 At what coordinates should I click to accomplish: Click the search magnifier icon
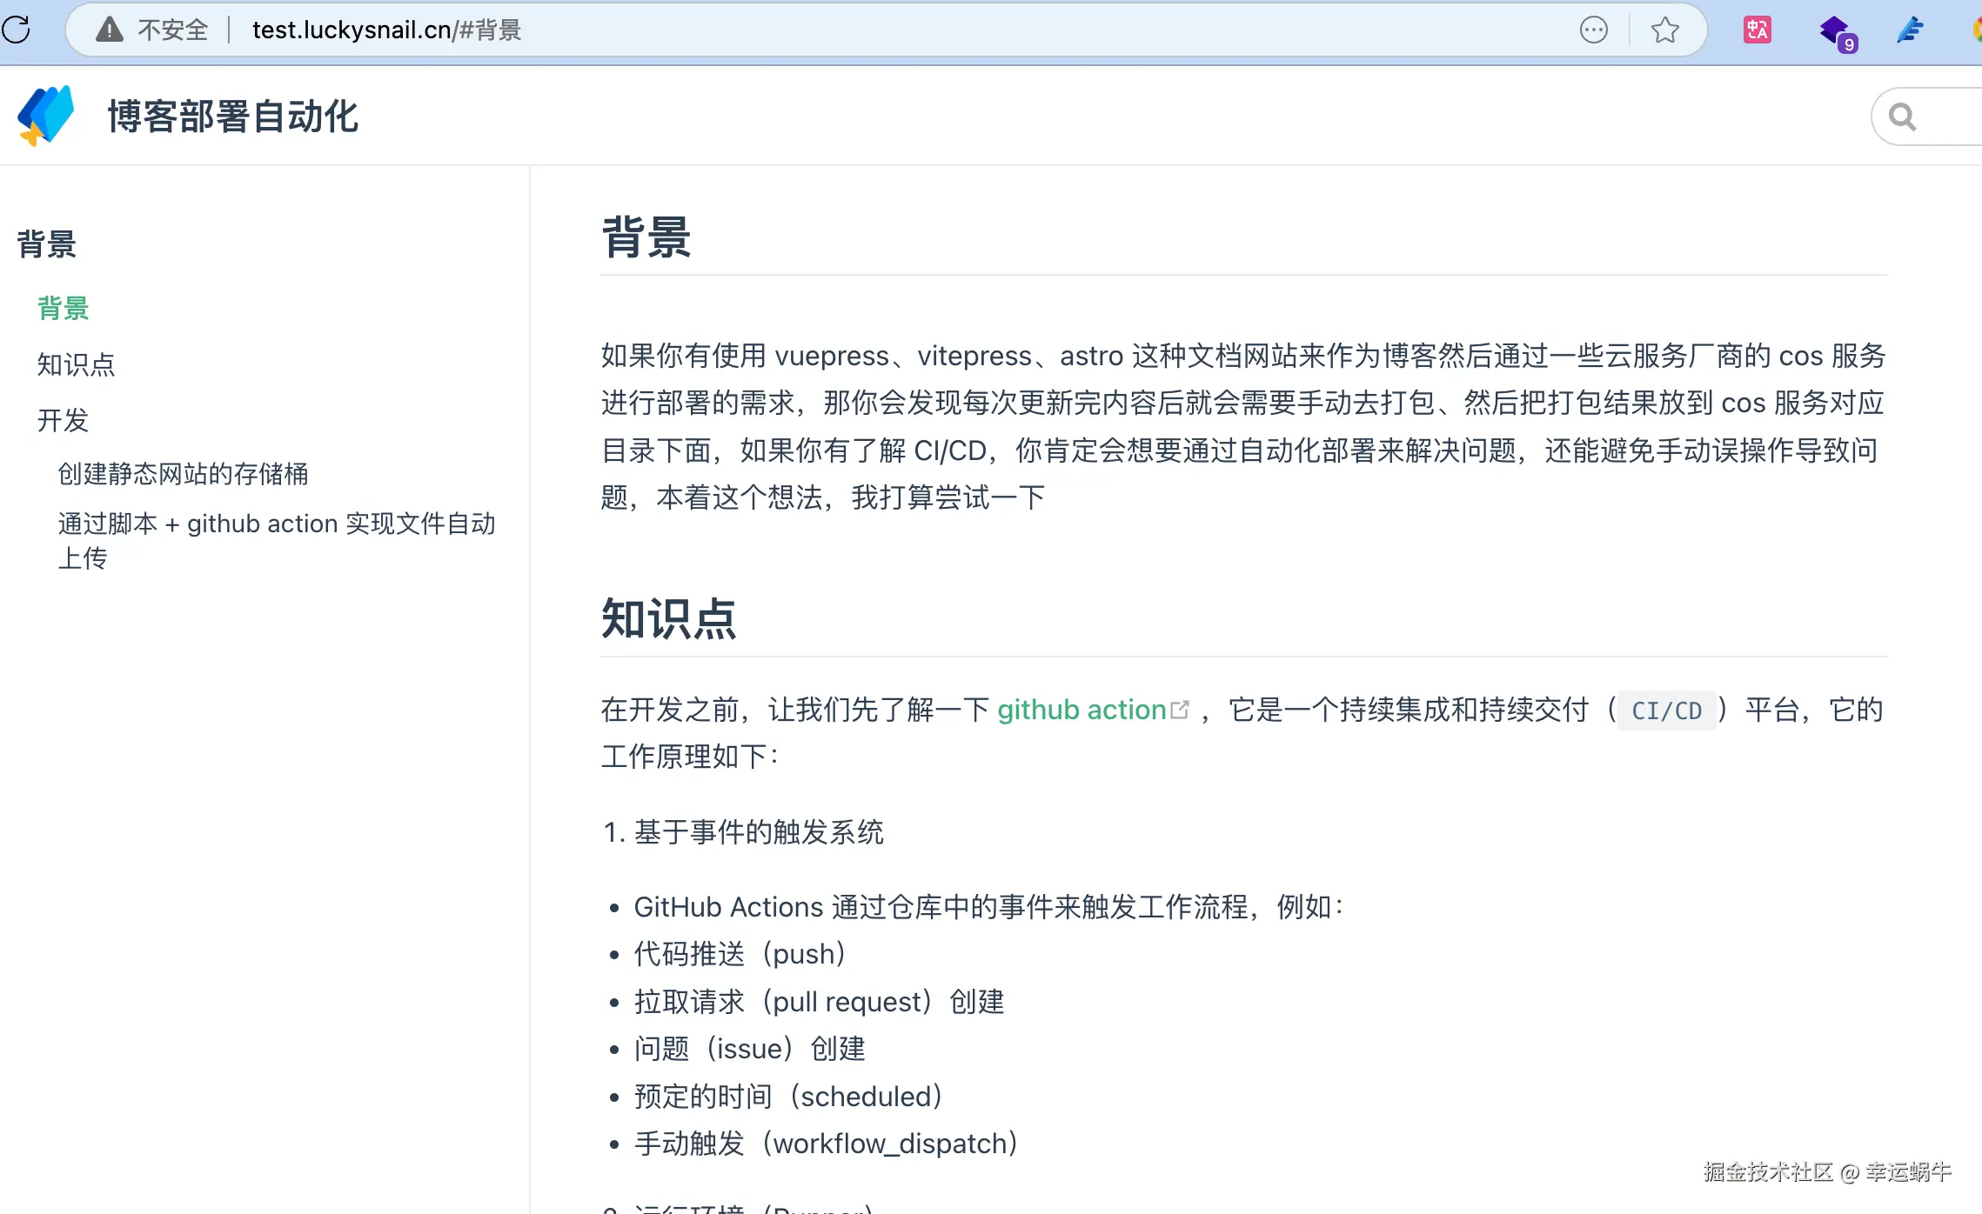pos(1903,117)
